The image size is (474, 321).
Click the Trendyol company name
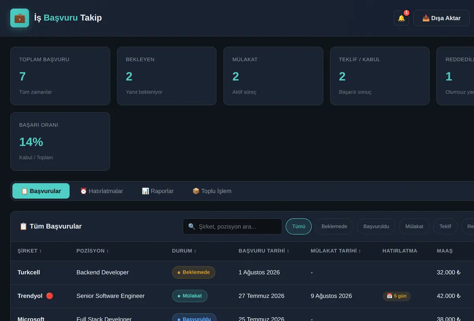point(30,296)
